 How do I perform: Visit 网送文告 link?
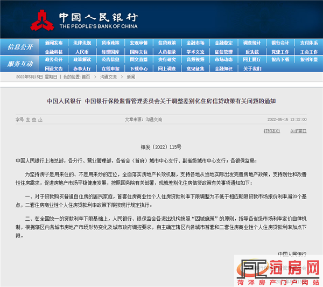(54, 68)
